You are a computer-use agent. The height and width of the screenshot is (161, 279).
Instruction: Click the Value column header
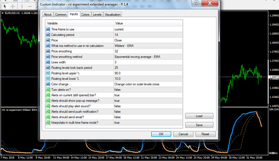pyautogui.click(x=148, y=23)
